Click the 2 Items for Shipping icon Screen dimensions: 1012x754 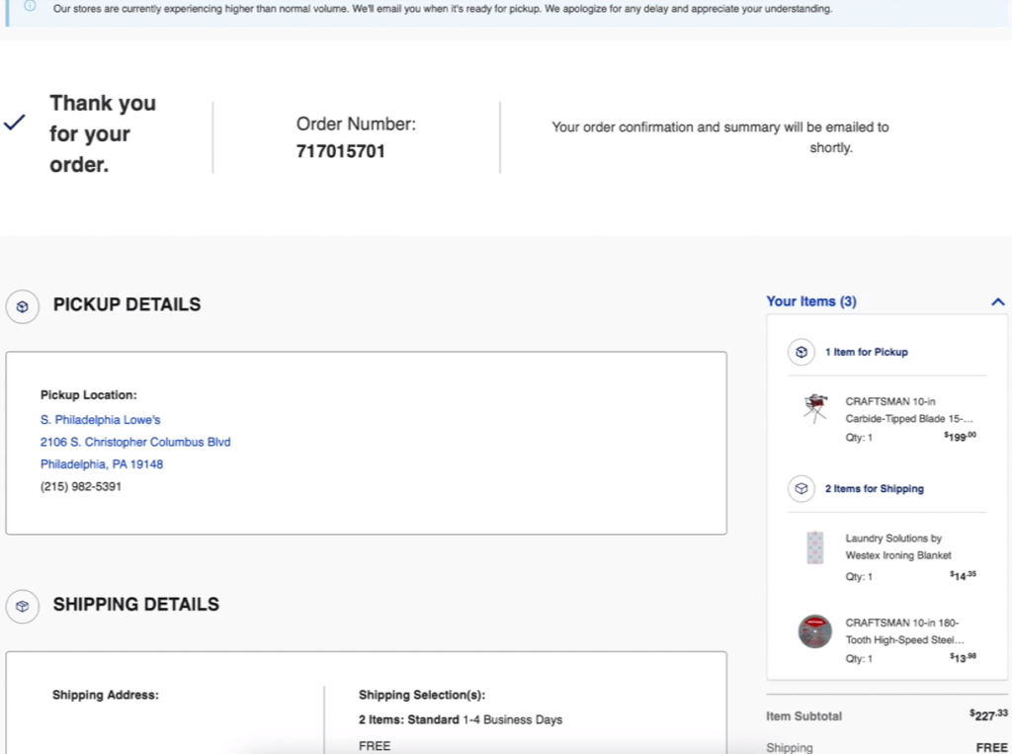coord(801,489)
